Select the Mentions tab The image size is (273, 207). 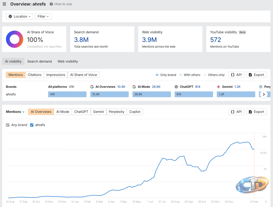point(16,75)
